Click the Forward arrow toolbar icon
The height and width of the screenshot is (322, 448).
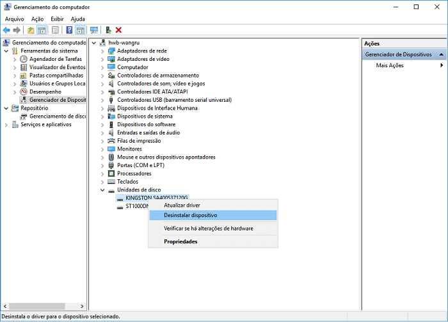pyautogui.click(x=17, y=30)
